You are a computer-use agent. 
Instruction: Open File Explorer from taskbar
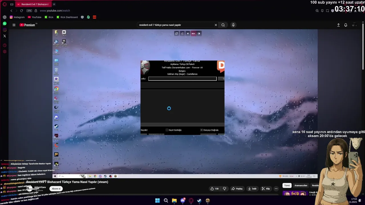point(174,200)
